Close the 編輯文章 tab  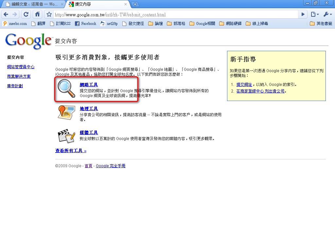[62, 4]
